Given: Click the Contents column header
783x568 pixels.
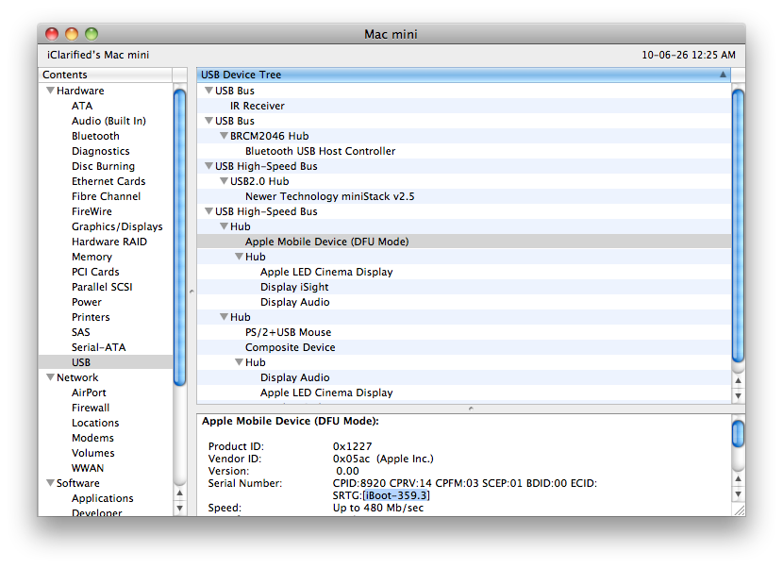Looking at the screenshot, I should point(104,75).
